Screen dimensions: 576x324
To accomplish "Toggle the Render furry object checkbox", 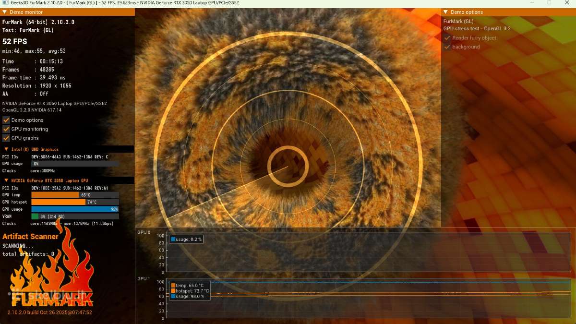I will pyautogui.click(x=447, y=38).
